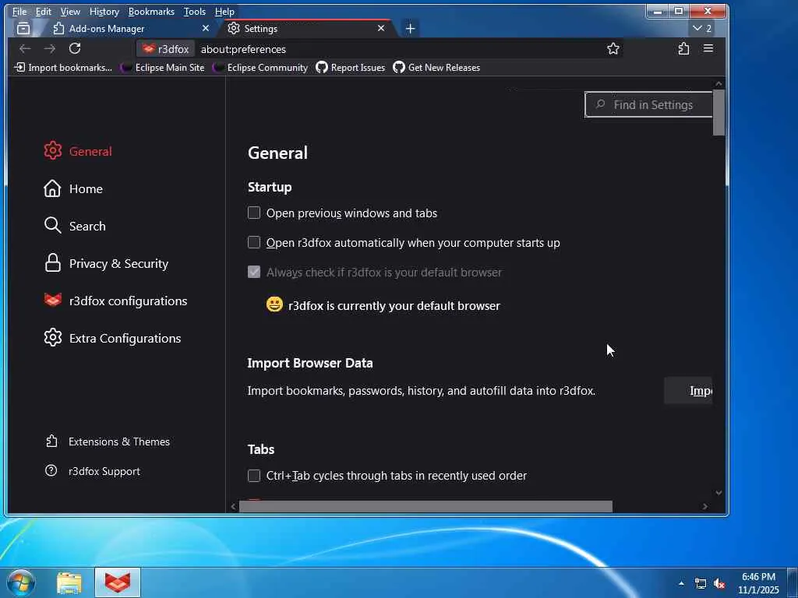Open a new tab with plus button
This screenshot has height=598, width=798.
[x=410, y=29]
